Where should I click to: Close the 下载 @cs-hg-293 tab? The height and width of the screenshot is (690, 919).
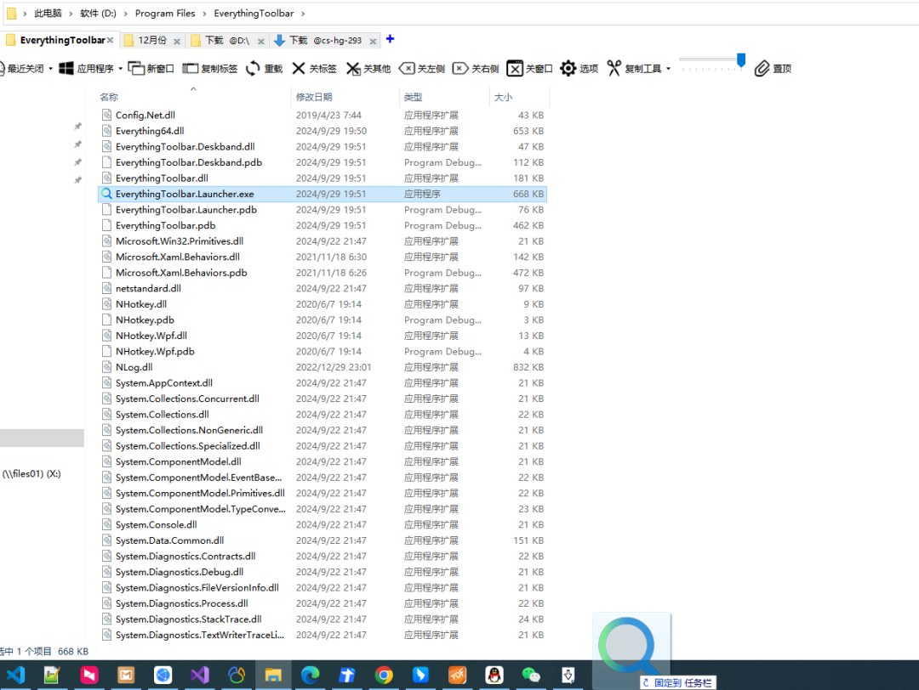[373, 41]
